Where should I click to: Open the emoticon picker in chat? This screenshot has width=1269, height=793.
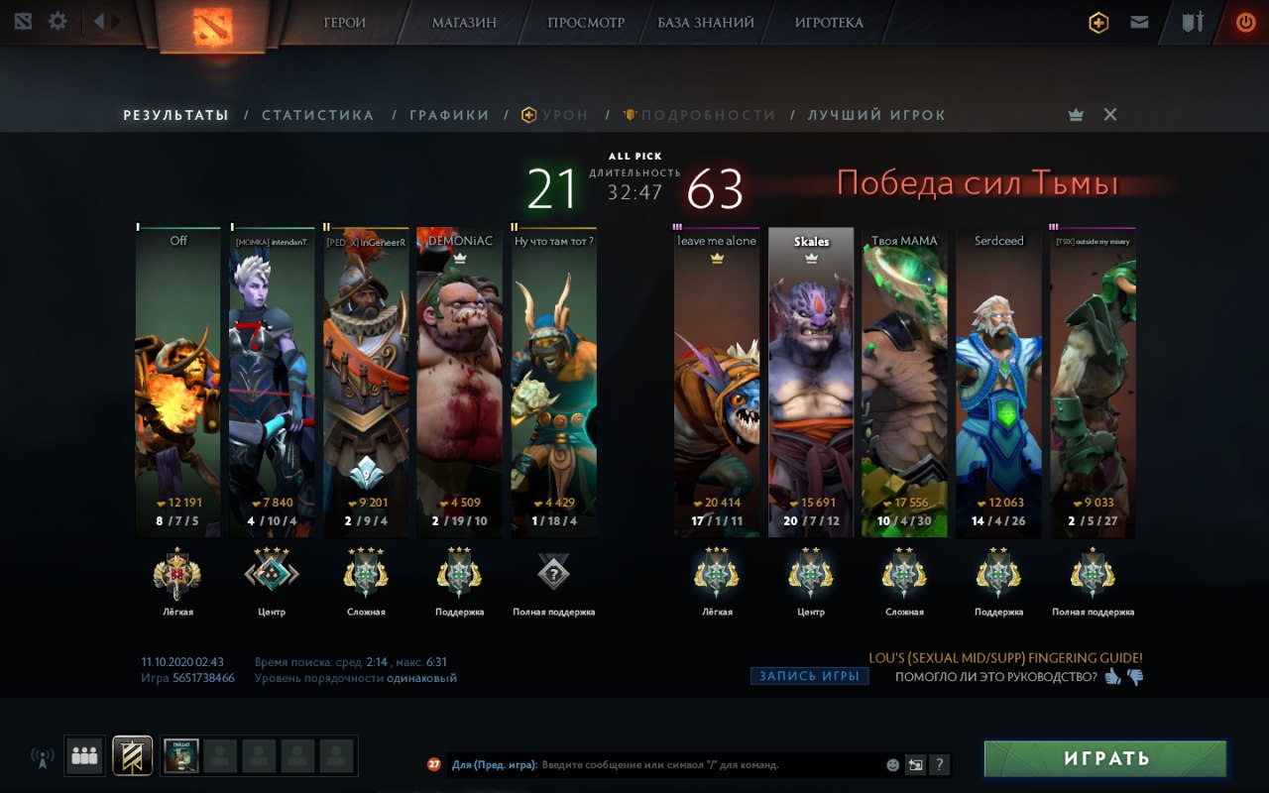coord(893,764)
